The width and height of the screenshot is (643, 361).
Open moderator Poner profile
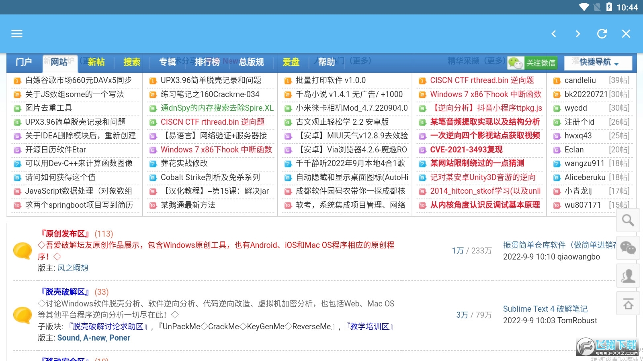tap(120, 338)
